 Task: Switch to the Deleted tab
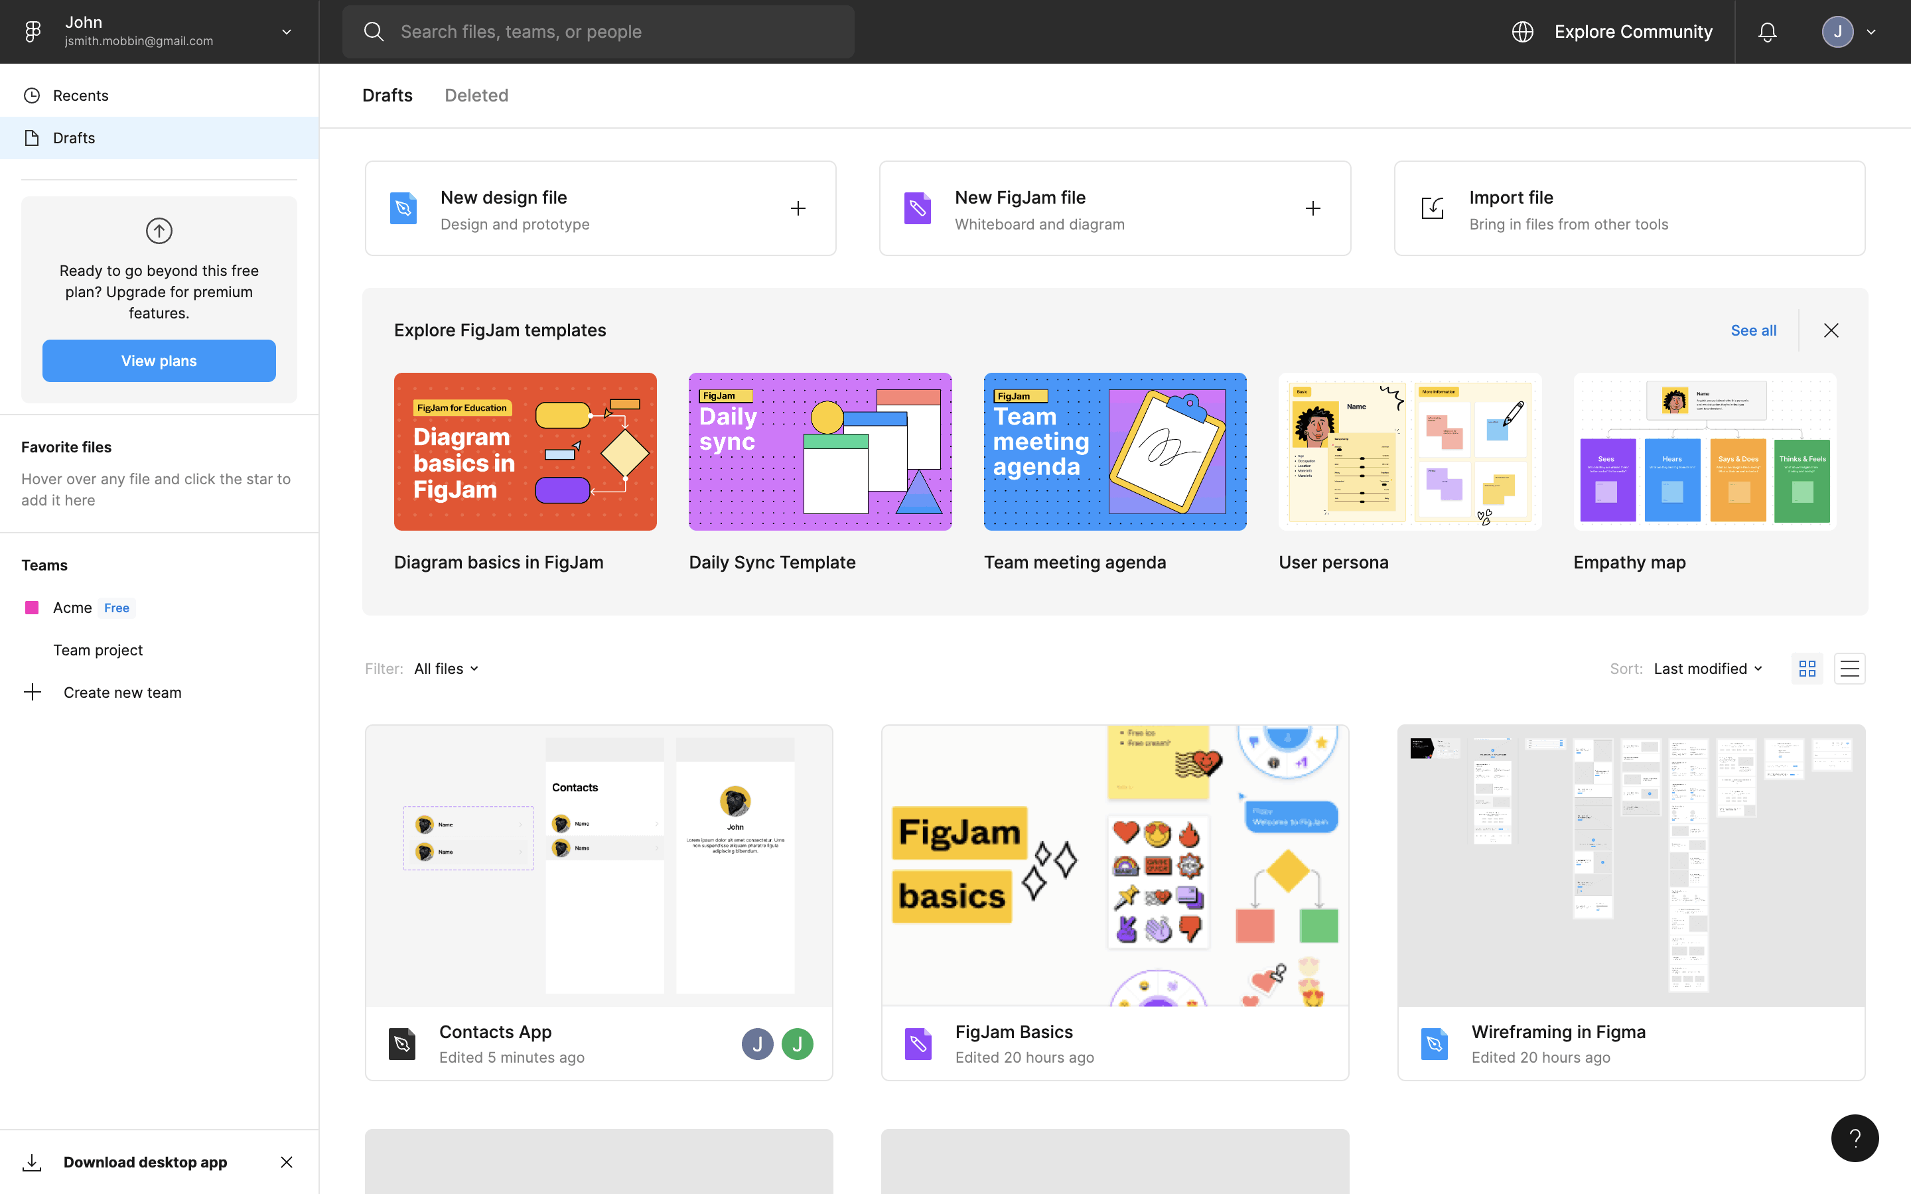pyautogui.click(x=476, y=96)
